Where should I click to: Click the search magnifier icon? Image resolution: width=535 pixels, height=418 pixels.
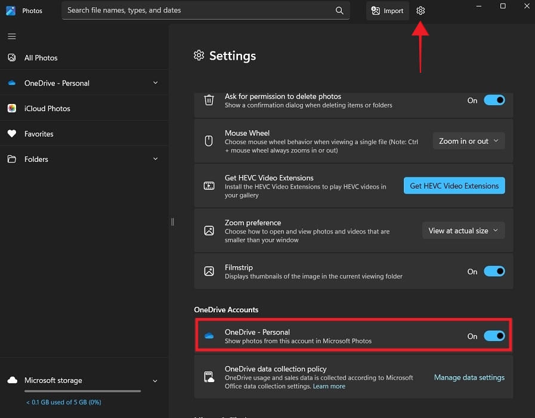pos(339,10)
